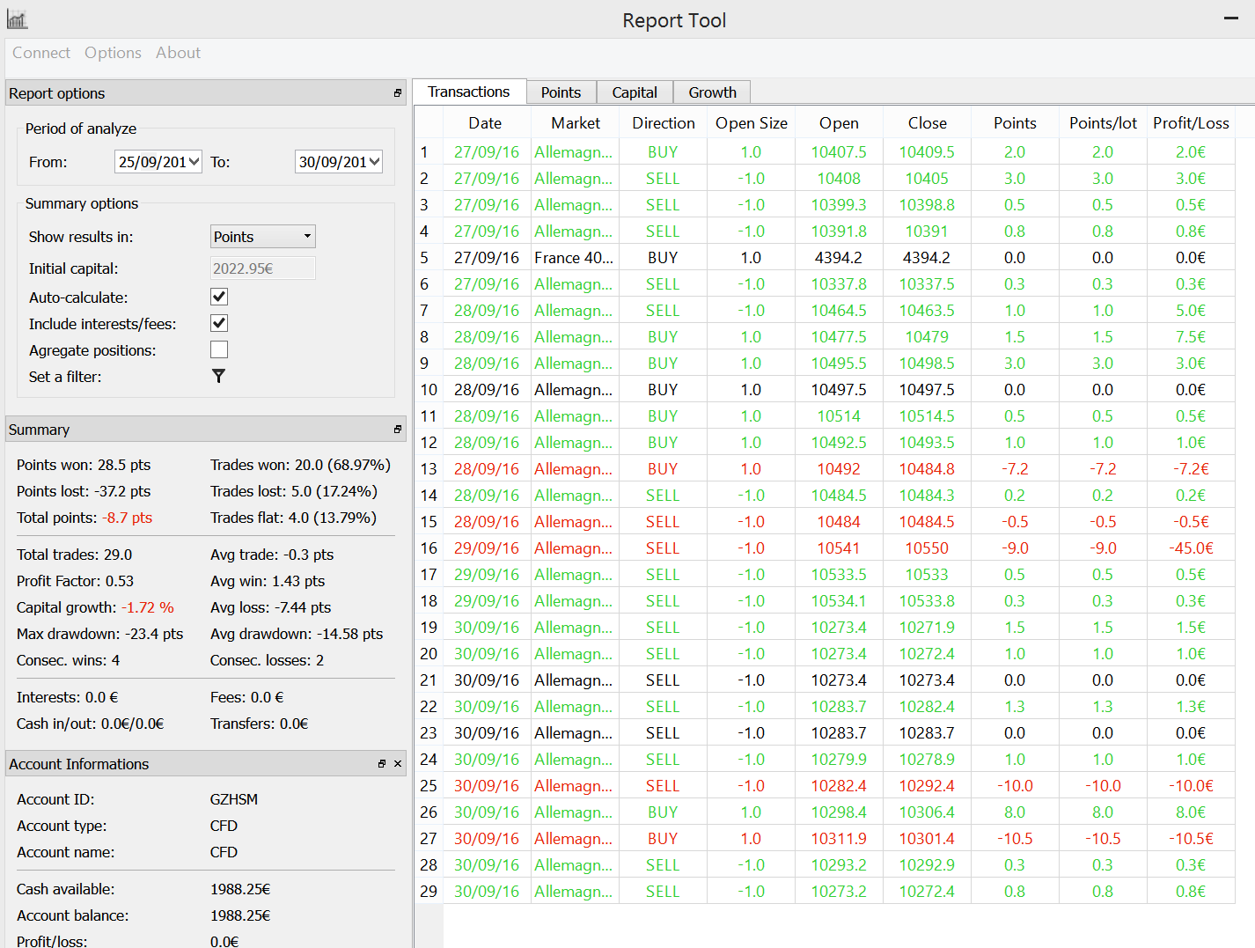The width and height of the screenshot is (1255, 948).
Task: Undock the Summary panel
Action: 398,430
